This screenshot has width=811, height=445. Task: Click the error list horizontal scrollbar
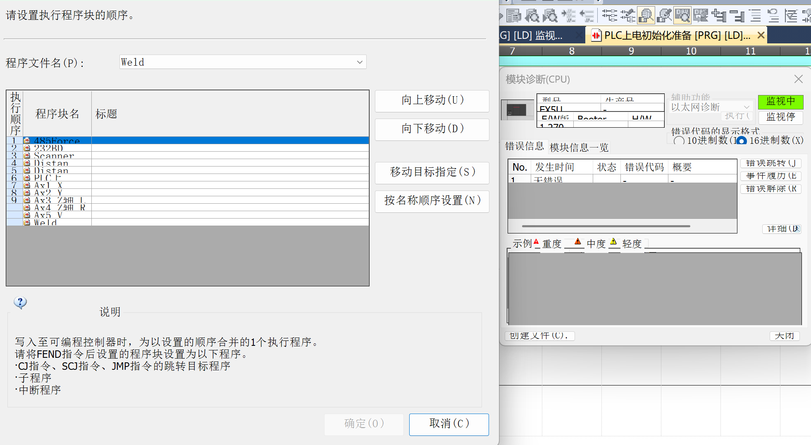click(606, 226)
